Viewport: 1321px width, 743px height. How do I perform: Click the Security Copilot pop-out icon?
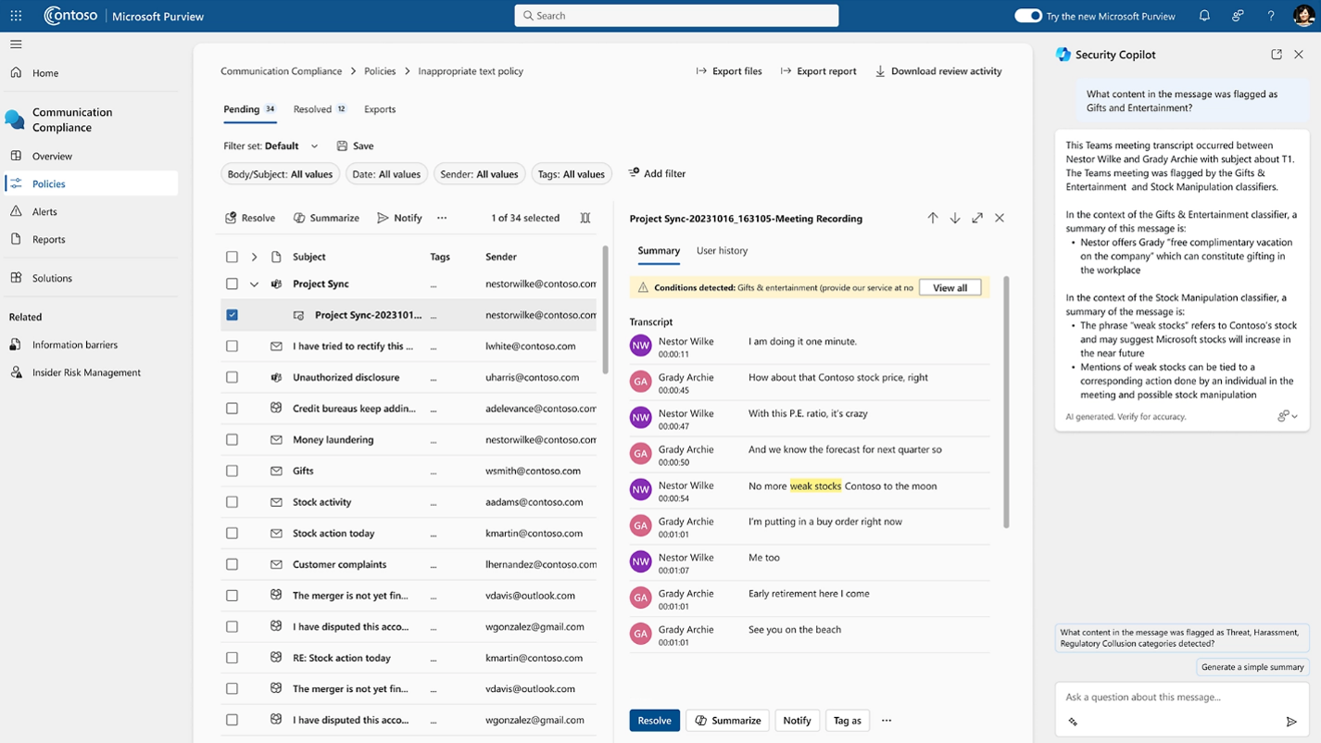pos(1277,55)
